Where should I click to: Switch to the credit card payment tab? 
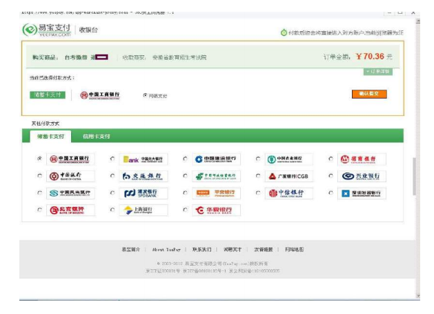[96, 137]
